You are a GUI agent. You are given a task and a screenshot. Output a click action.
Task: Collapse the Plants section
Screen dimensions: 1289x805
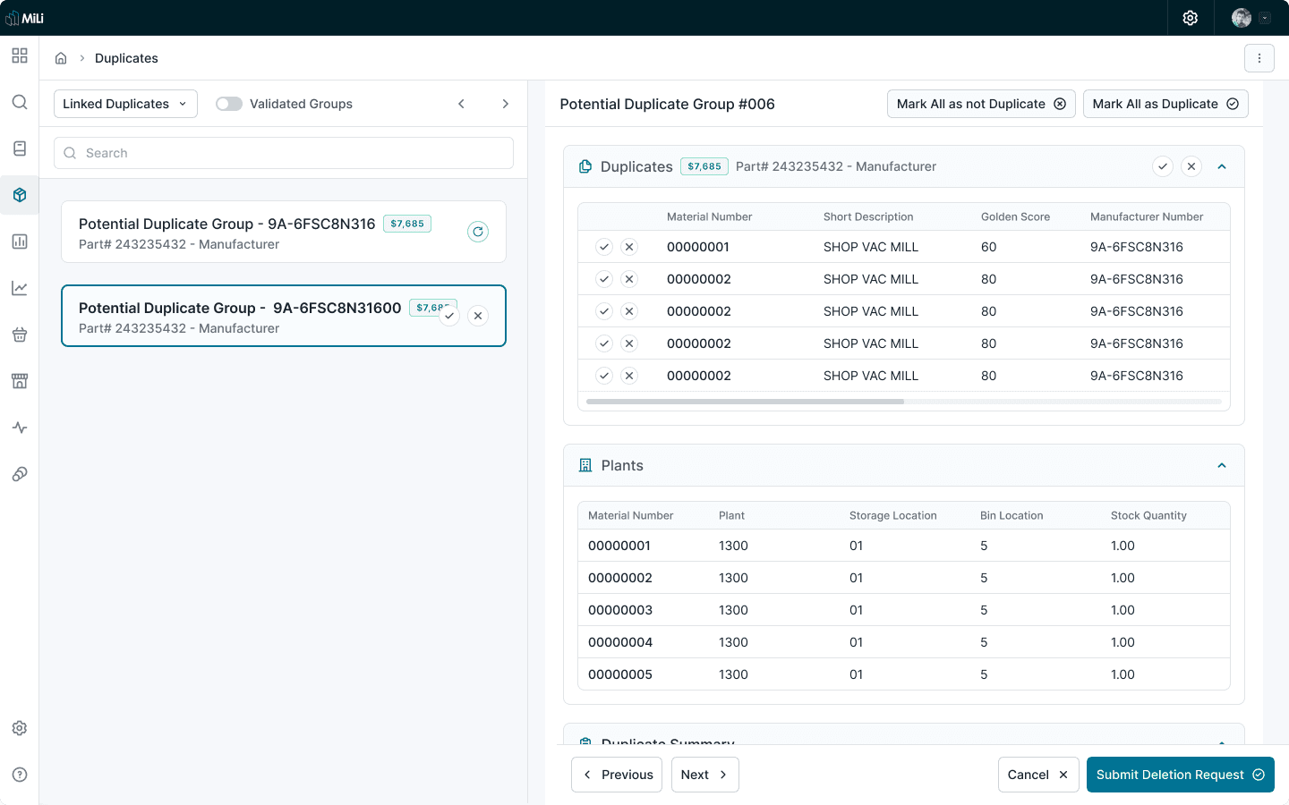point(1222,465)
